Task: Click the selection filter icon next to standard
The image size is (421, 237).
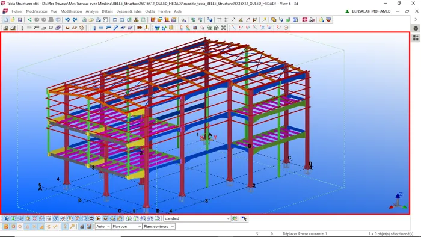Action: (235, 218)
